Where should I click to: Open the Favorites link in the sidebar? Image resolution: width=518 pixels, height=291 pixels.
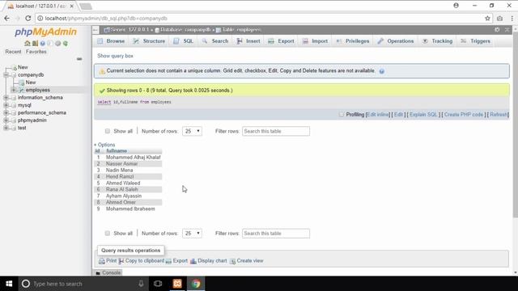pos(36,52)
